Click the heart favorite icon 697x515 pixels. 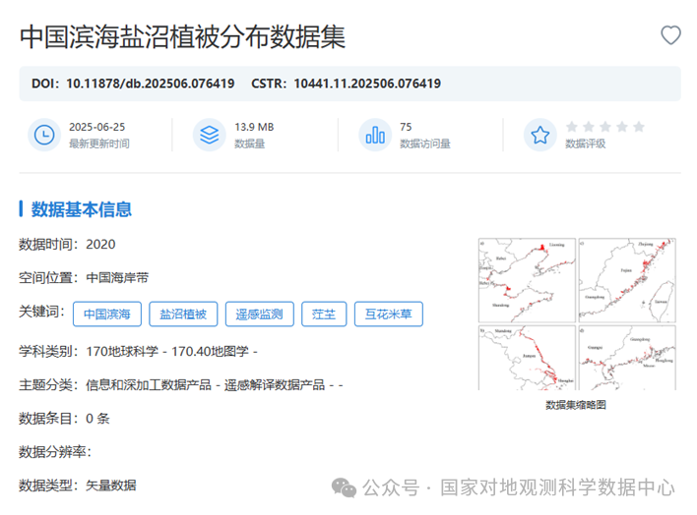(670, 35)
